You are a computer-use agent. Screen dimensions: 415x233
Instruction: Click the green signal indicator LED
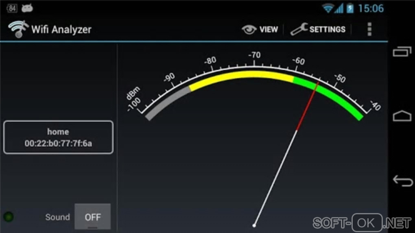point(9,217)
